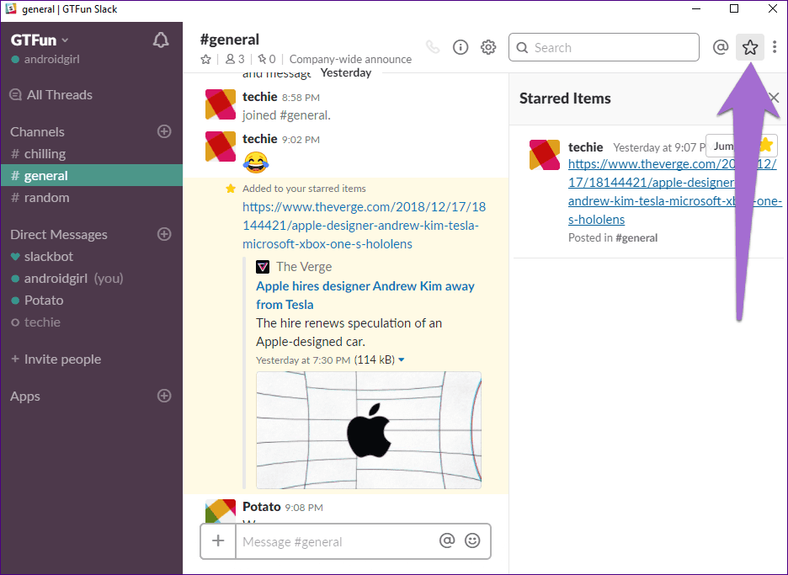
Task: Click techie name on 8:58 PM message
Action: tap(259, 97)
